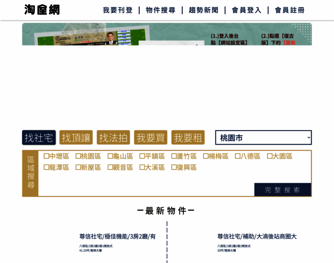Open listing 尊信社宅/補助/大湳後站商圈大
This screenshot has height=263, width=334.
257,236
